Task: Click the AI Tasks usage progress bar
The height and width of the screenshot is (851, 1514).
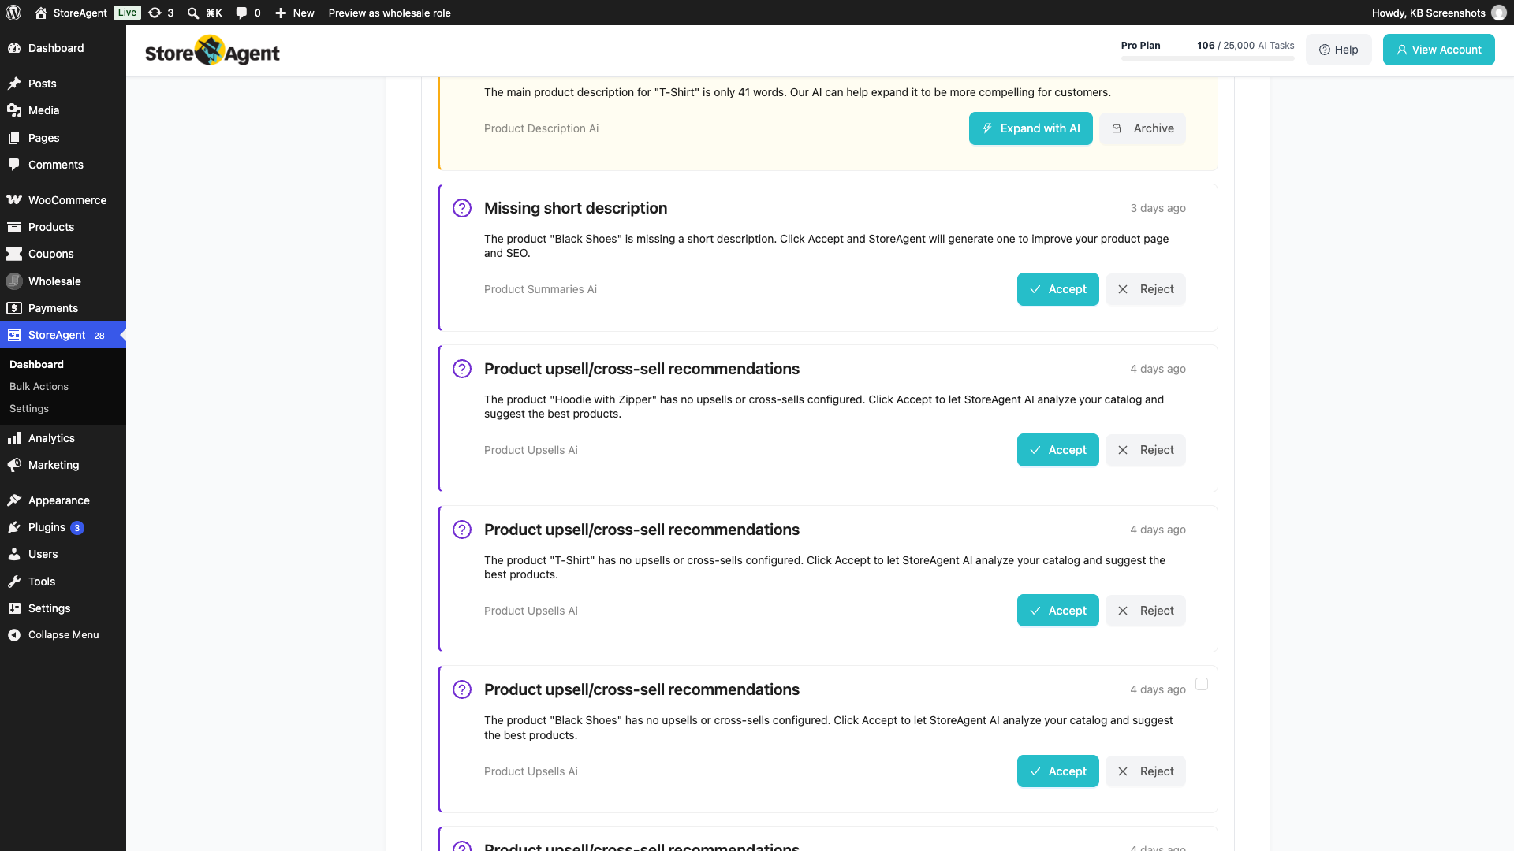Action: click(x=1207, y=58)
